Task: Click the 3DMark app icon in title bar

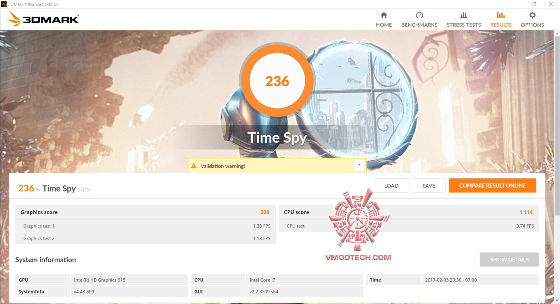Action: click(x=4, y=4)
